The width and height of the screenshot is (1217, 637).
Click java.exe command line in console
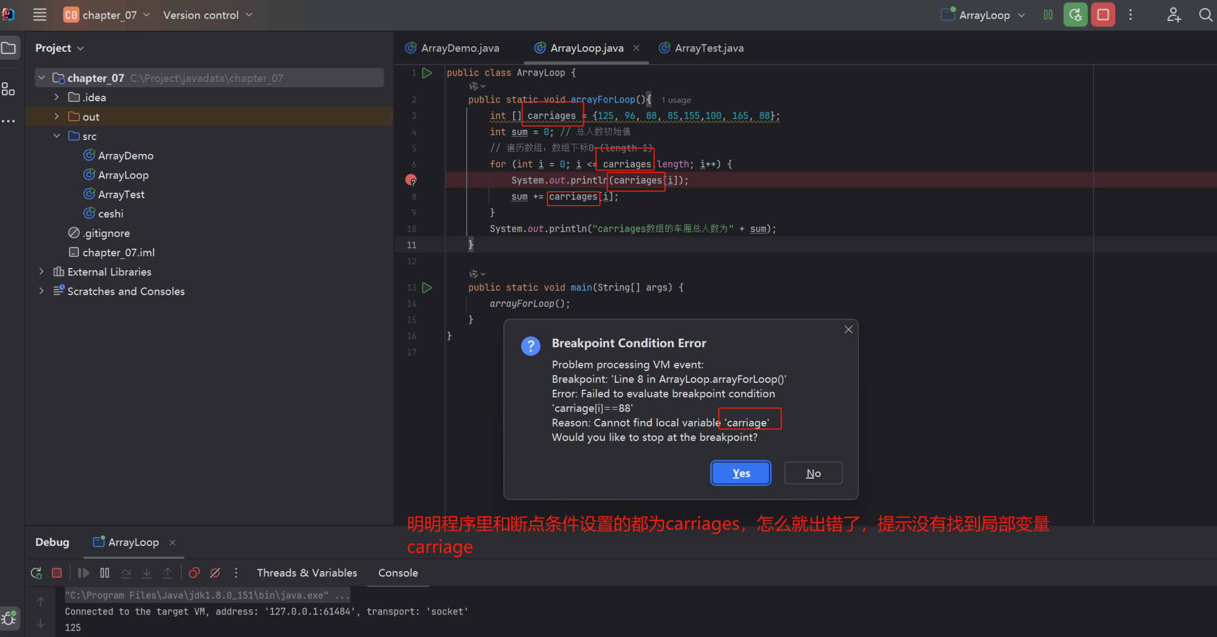click(x=207, y=595)
